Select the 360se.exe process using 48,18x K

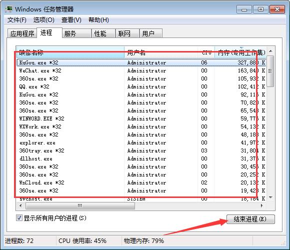pyautogui.click(x=141, y=134)
